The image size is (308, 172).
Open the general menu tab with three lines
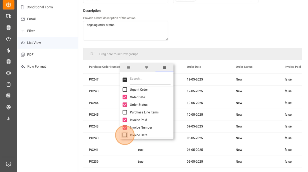128,67
